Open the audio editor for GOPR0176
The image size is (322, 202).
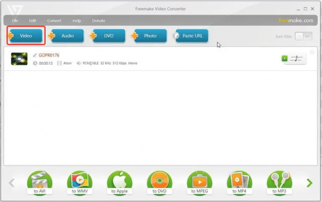[296, 58]
